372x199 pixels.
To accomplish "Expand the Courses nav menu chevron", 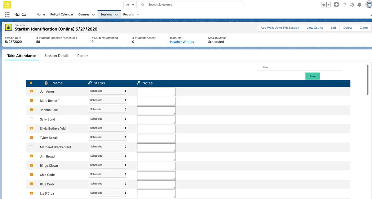I will pyautogui.click(x=93, y=15).
